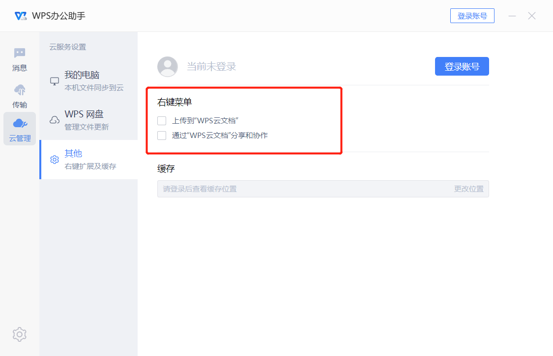This screenshot has width=553, height=356.
Task: Open the 消息 messages section
Action: click(x=19, y=59)
